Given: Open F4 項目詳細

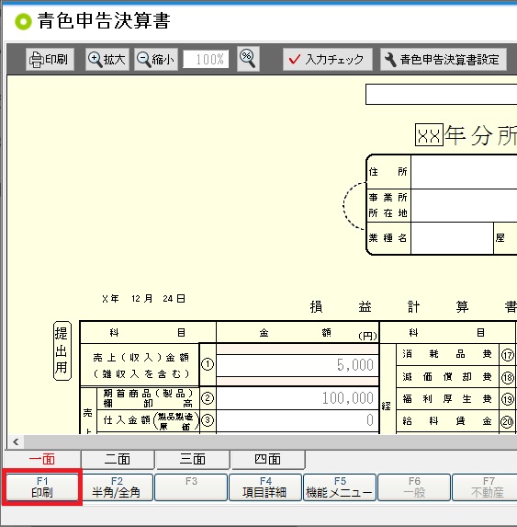Looking at the screenshot, I should 265,487.
